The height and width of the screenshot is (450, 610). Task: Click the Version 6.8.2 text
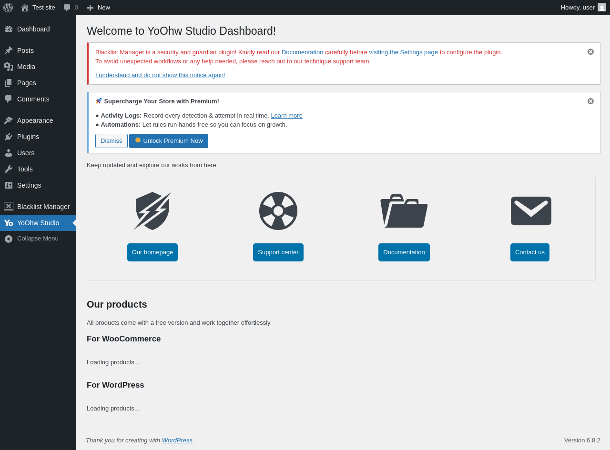click(x=582, y=440)
